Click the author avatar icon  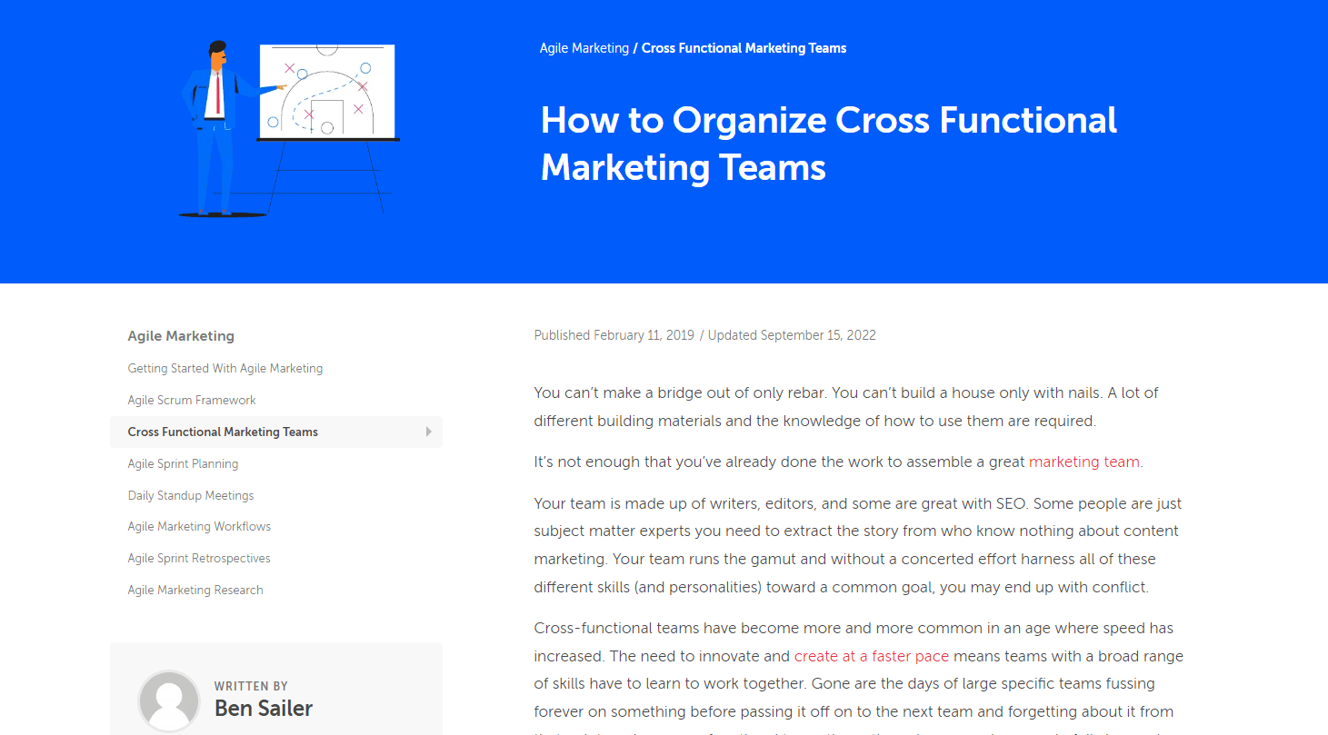point(169,700)
